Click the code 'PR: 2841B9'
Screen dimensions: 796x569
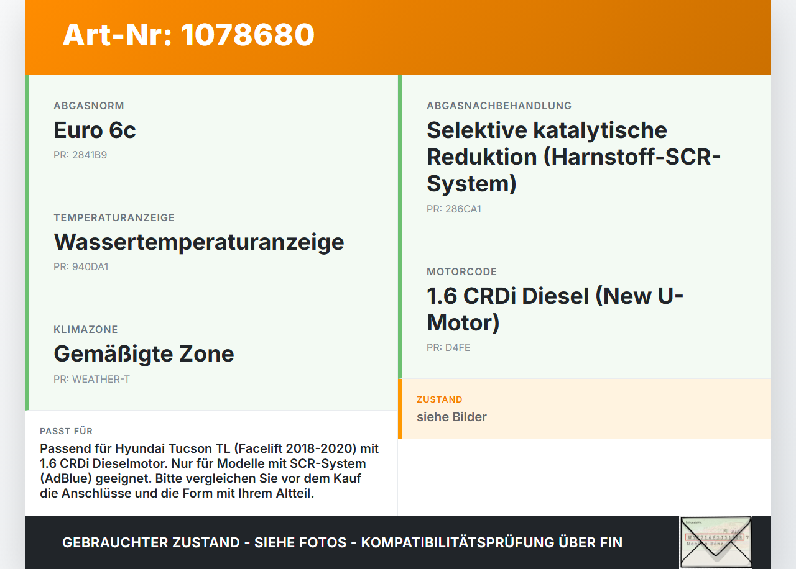(x=80, y=155)
